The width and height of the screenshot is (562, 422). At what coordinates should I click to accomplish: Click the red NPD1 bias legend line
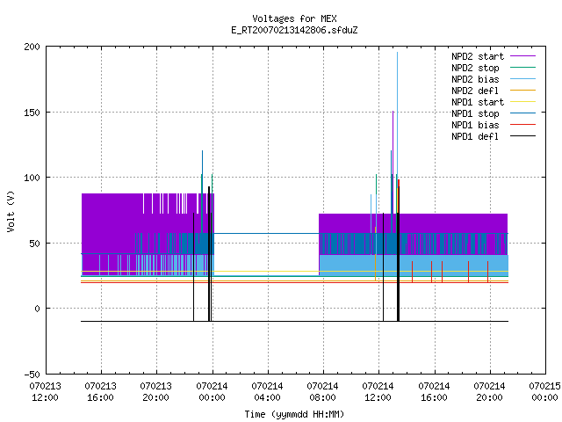[522, 125]
